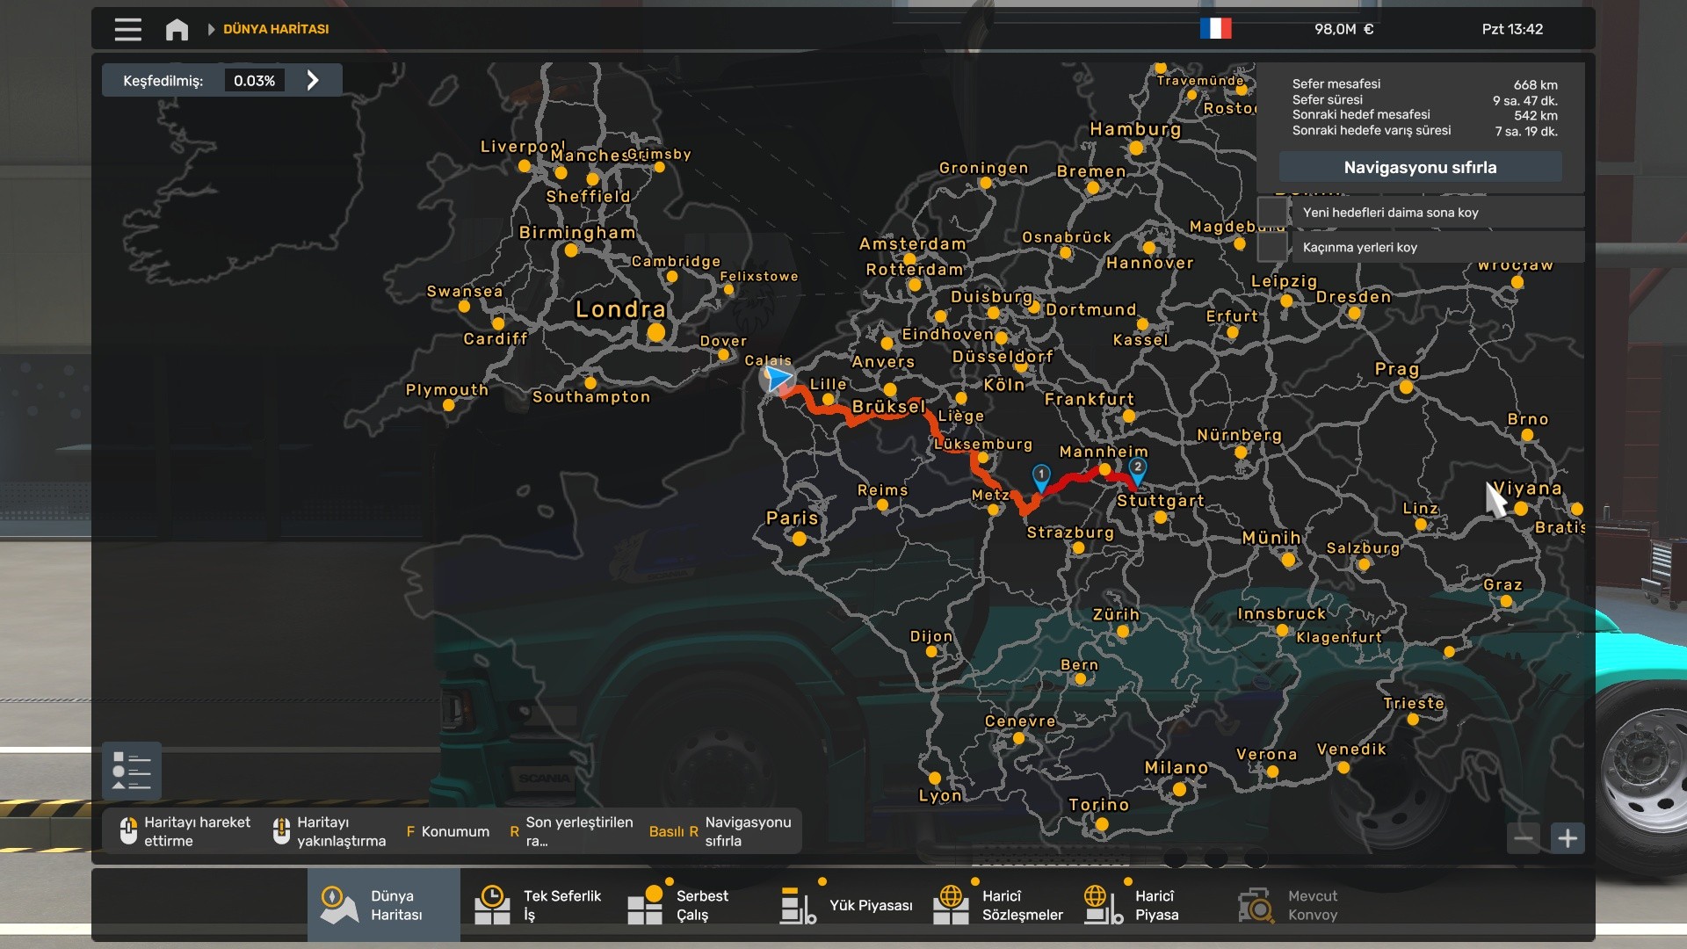Image resolution: width=1687 pixels, height=949 pixels.
Task: Click the Liverpool city marker
Action: pyautogui.click(x=525, y=166)
